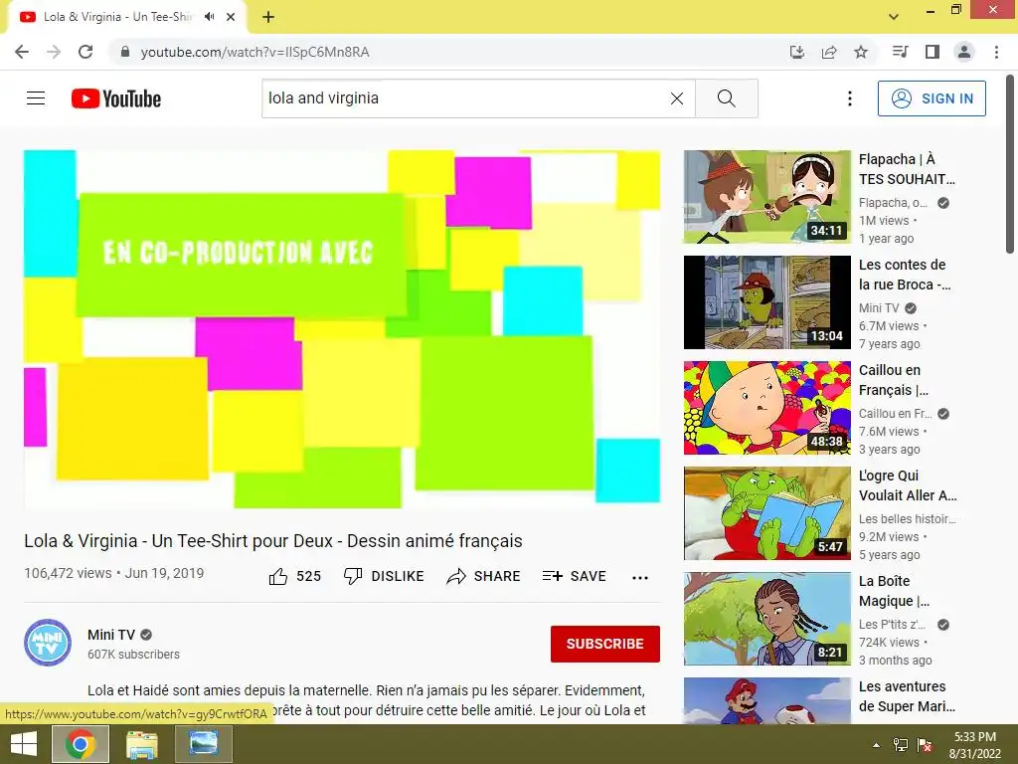Open L'ogre Qui Voulait Aller thumbnail
The height and width of the screenshot is (764, 1018).
[x=766, y=513]
